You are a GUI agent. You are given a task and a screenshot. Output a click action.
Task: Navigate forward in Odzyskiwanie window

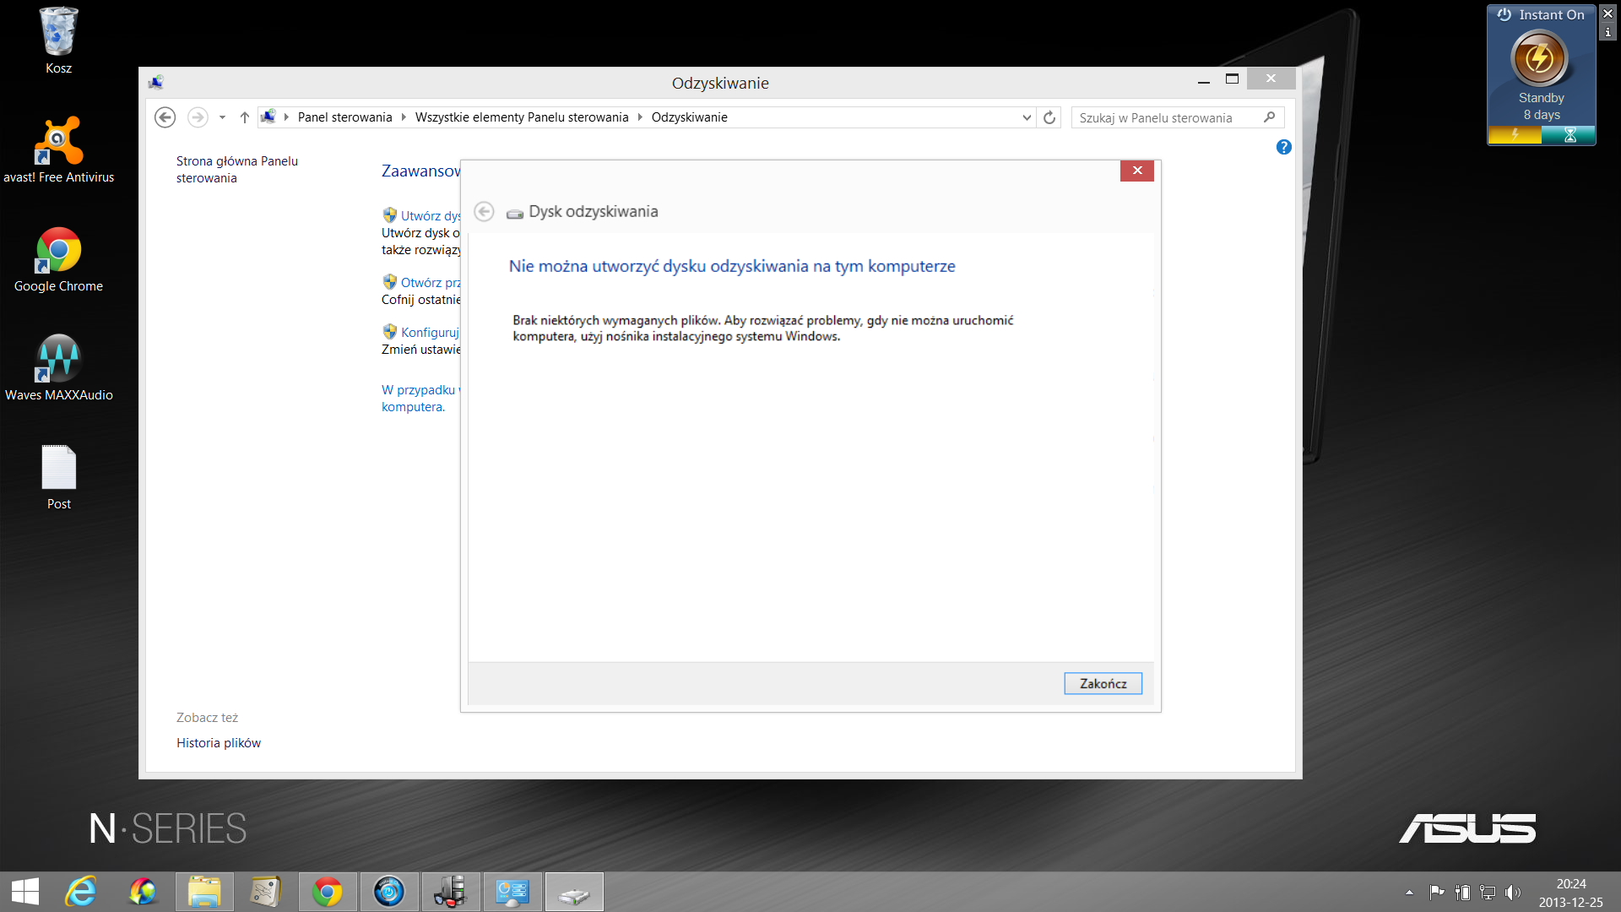[198, 117]
